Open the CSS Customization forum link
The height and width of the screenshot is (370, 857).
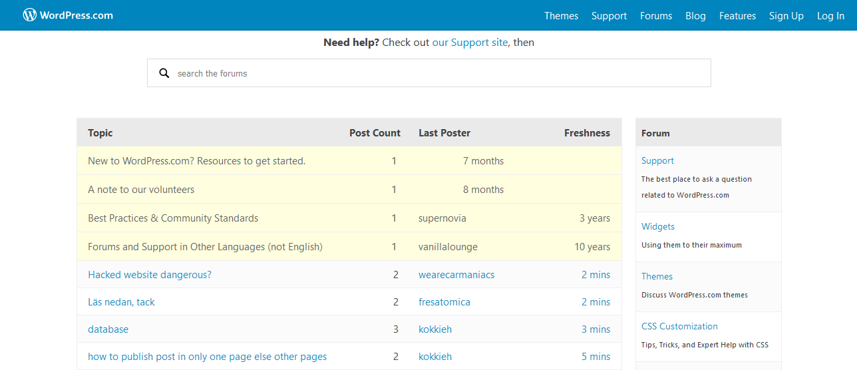(679, 326)
